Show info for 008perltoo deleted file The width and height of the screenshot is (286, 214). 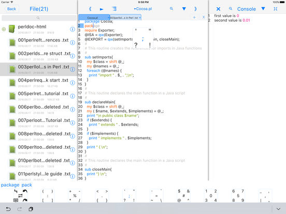[x=73, y=136]
